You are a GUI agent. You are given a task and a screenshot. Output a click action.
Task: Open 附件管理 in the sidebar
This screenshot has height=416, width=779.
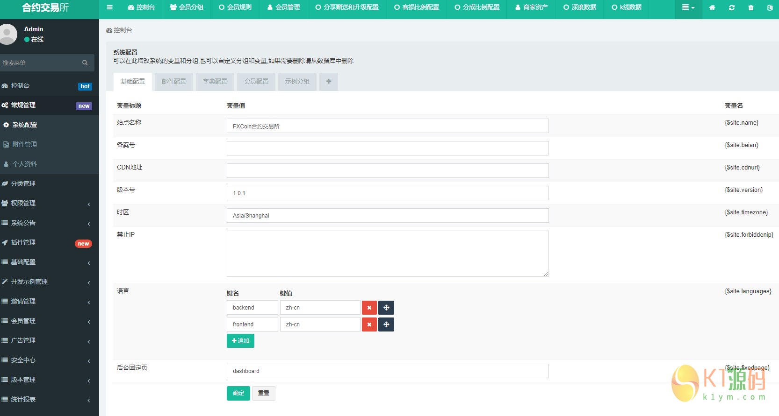pyautogui.click(x=50, y=145)
